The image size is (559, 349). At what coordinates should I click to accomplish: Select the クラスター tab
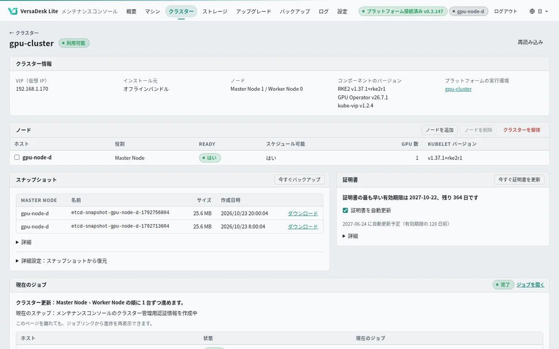(181, 11)
